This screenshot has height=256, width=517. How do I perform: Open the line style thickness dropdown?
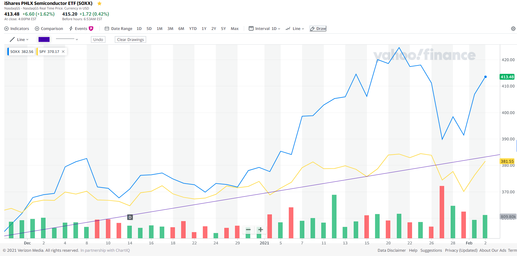(x=67, y=39)
